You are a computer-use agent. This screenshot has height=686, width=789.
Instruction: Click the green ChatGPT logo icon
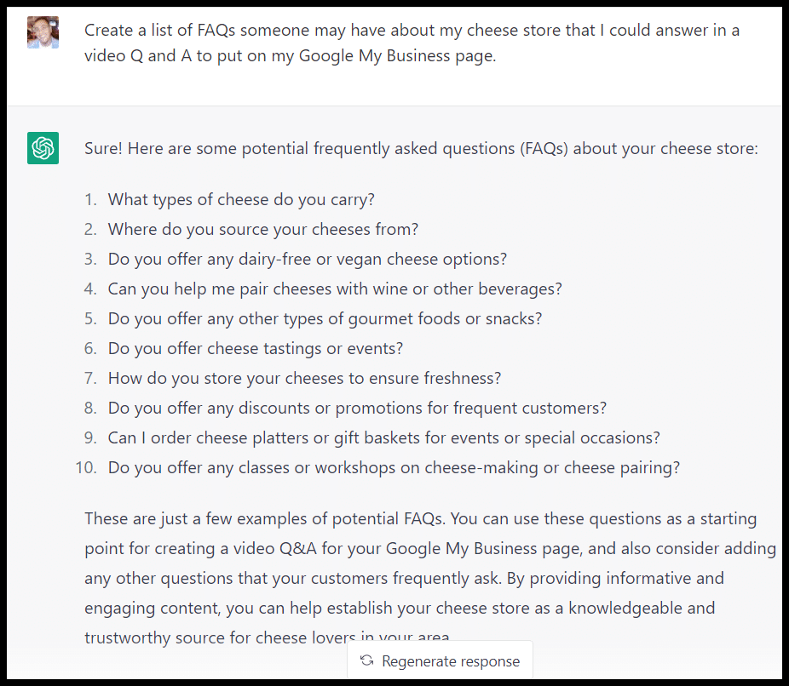click(43, 148)
